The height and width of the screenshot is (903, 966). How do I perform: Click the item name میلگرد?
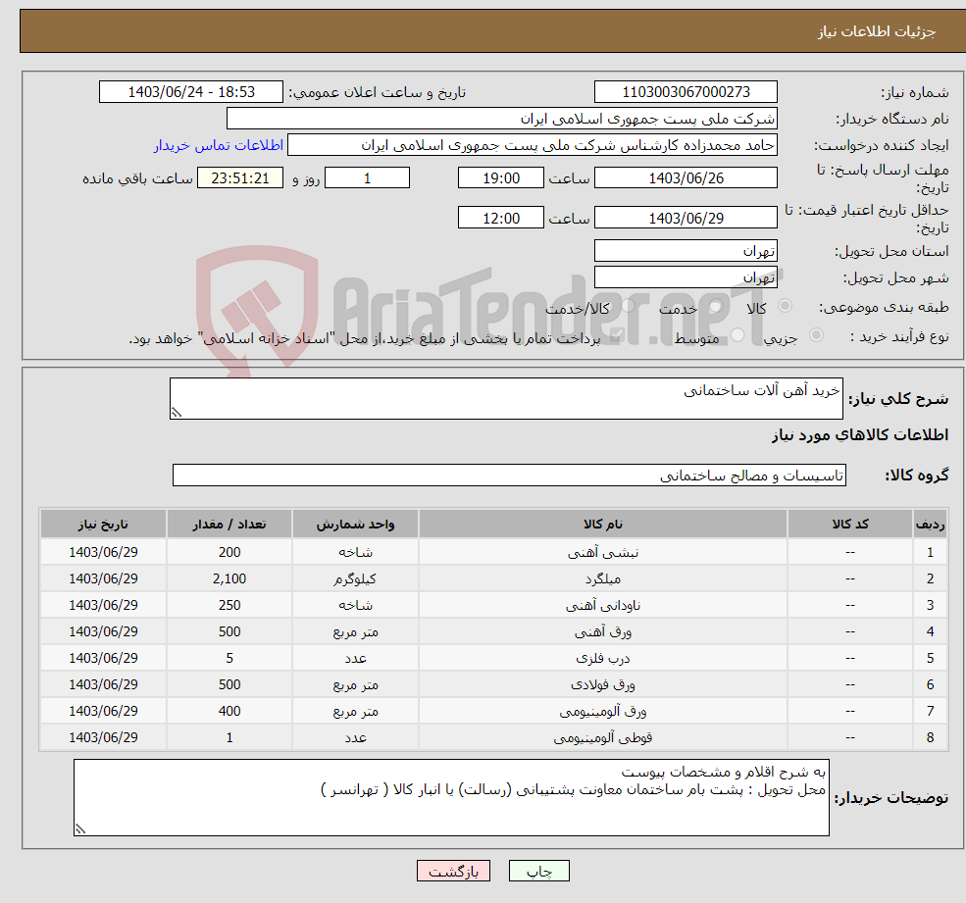[x=602, y=579]
